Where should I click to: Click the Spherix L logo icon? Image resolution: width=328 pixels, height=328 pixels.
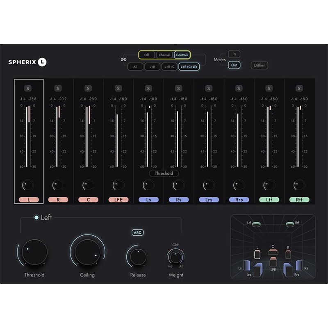(42, 61)
